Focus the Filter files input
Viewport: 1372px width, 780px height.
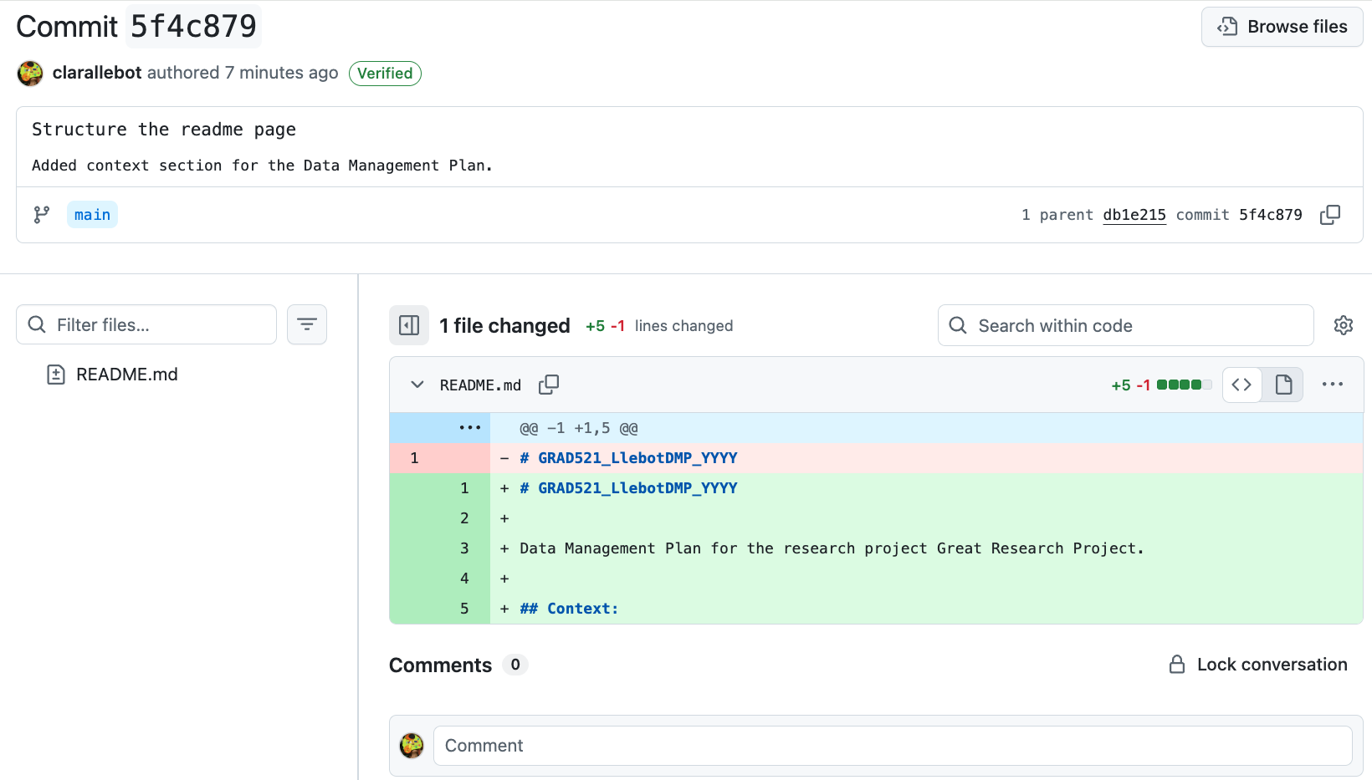[146, 324]
